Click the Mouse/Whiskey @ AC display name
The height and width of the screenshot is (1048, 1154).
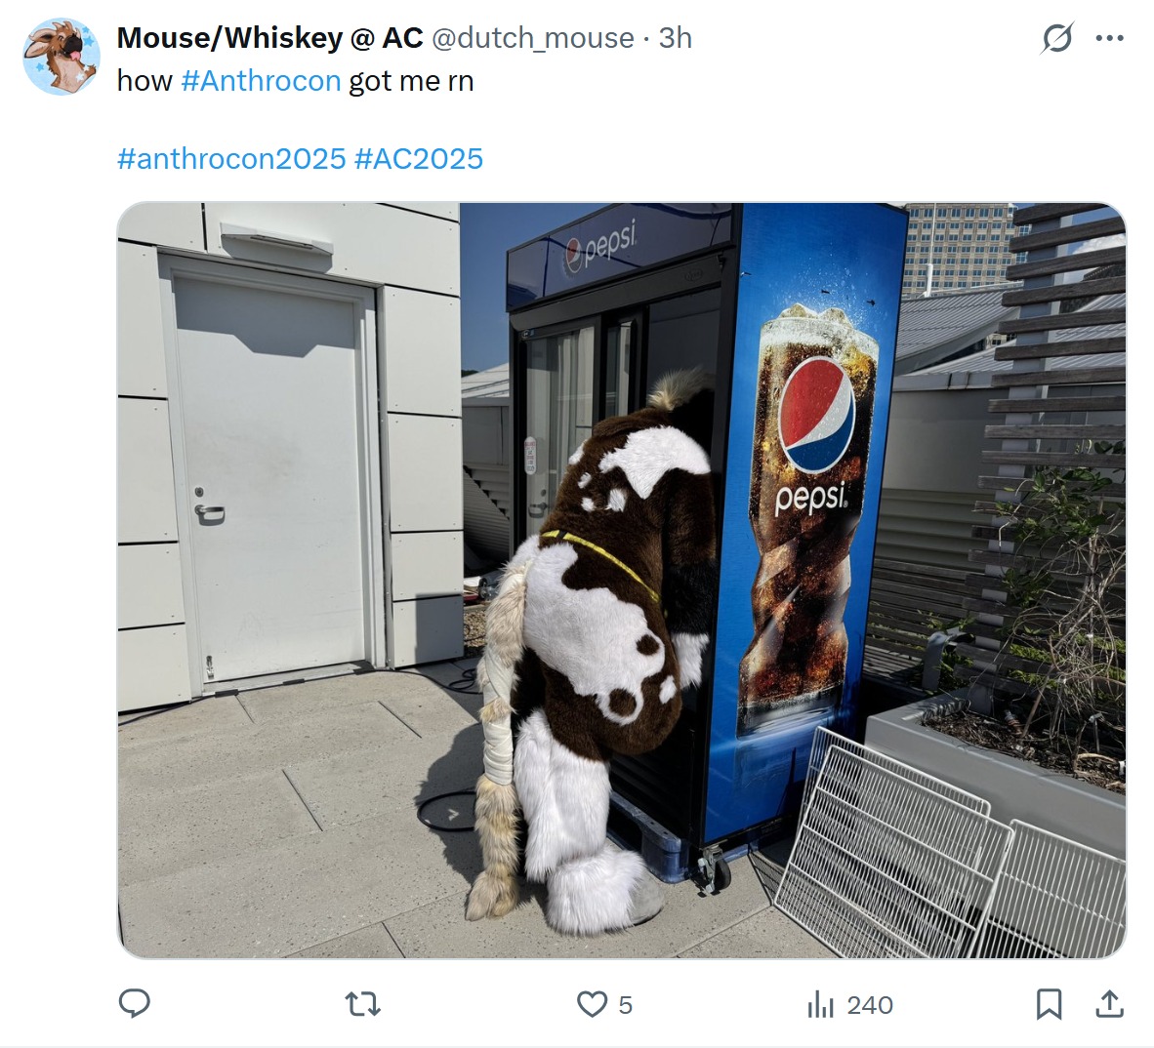click(270, 38)
